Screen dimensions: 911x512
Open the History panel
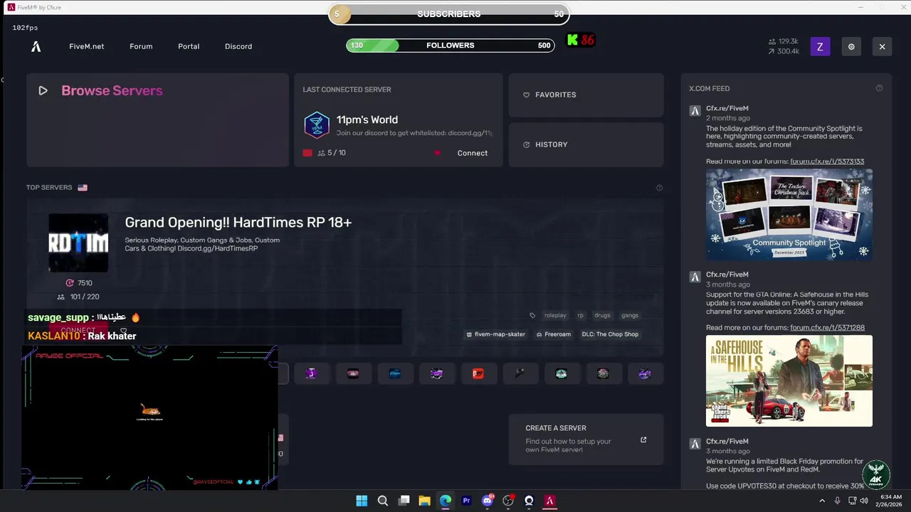pos(586,144)
